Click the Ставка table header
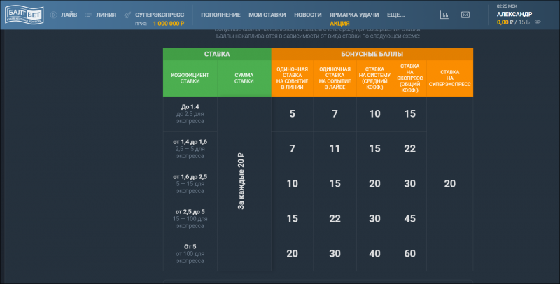 coord(217,54)
